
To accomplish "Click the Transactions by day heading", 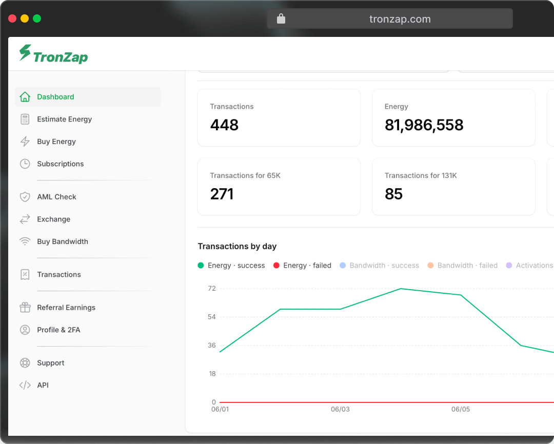I will pyautogui.click(x=237, y=246).
